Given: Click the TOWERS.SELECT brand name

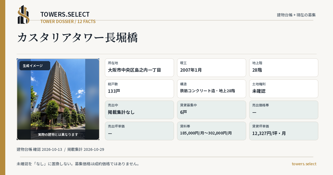Looking at the screenshot, I should tap(65, 14).
